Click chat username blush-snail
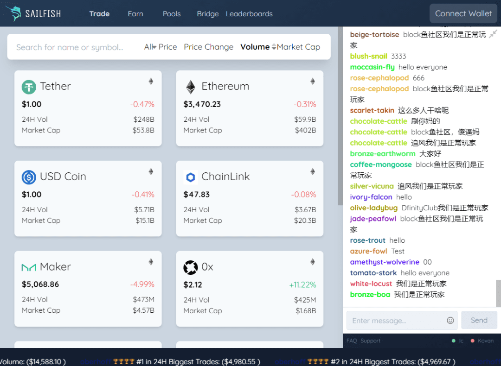This screenshot has height=366, width=501. 368,56
